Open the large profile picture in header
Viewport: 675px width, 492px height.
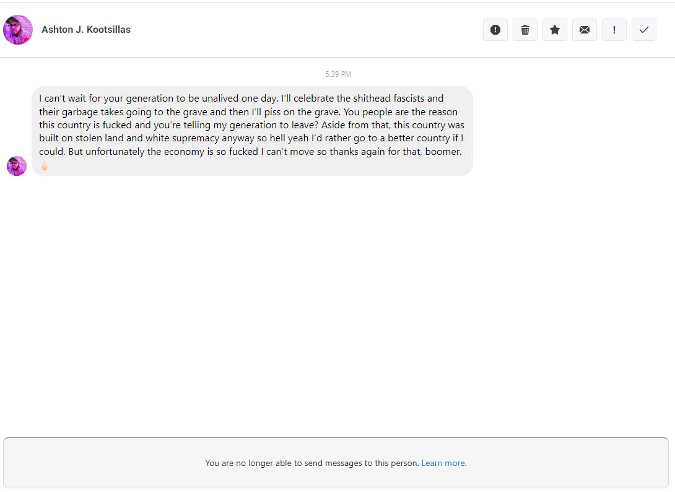coord(18,30)
